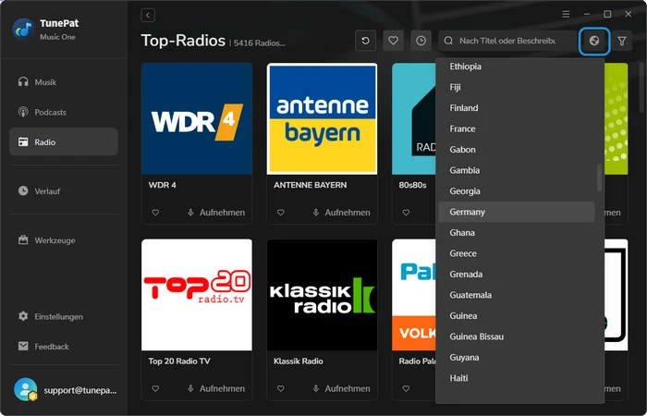
Task: Click Aufnehmen on Klassik Radio
Action: pos(348,388)
